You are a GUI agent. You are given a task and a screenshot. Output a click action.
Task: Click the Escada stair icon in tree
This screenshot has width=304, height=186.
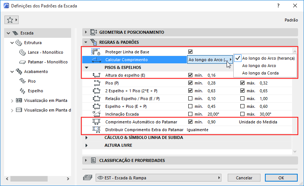(15, 33)
